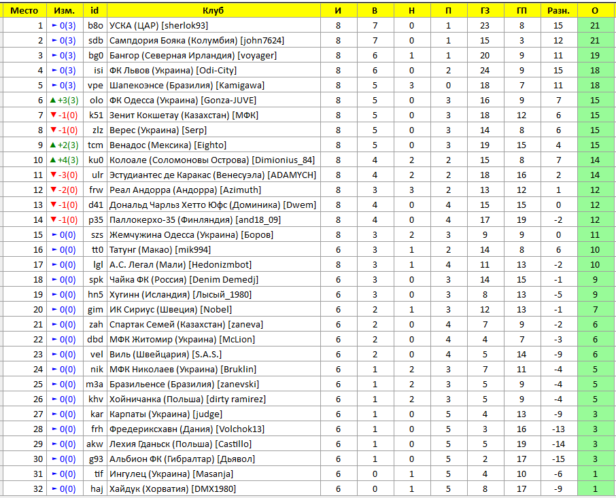Viewport: 616px width, 498px height.
Task: Click club cell Виль (Швейцария) [S.A.S.]
Action: click(213, 354)
